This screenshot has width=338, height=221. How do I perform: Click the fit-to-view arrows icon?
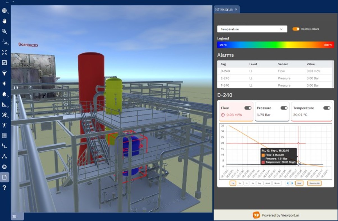click(x=4, y=52)
